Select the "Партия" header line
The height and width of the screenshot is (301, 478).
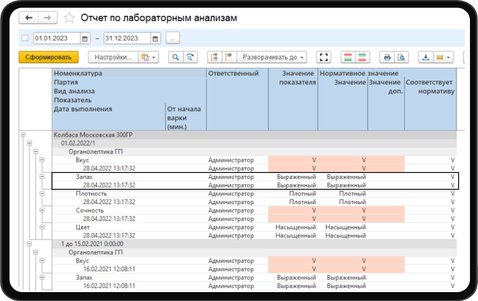coord(66,82)
